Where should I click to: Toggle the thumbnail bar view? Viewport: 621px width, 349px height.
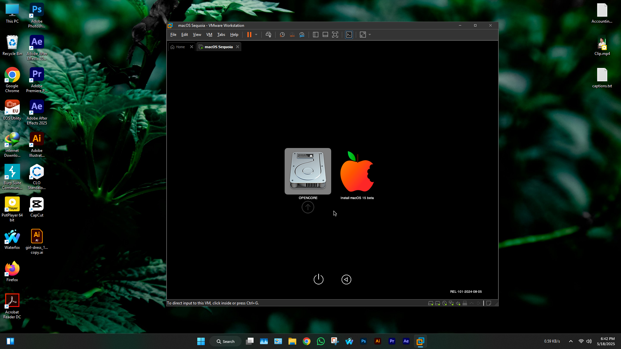click(x=325, y=35)
